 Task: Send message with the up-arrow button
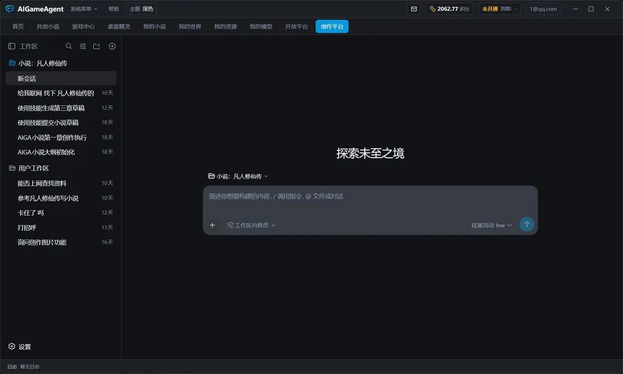click(x=527, y=224)
